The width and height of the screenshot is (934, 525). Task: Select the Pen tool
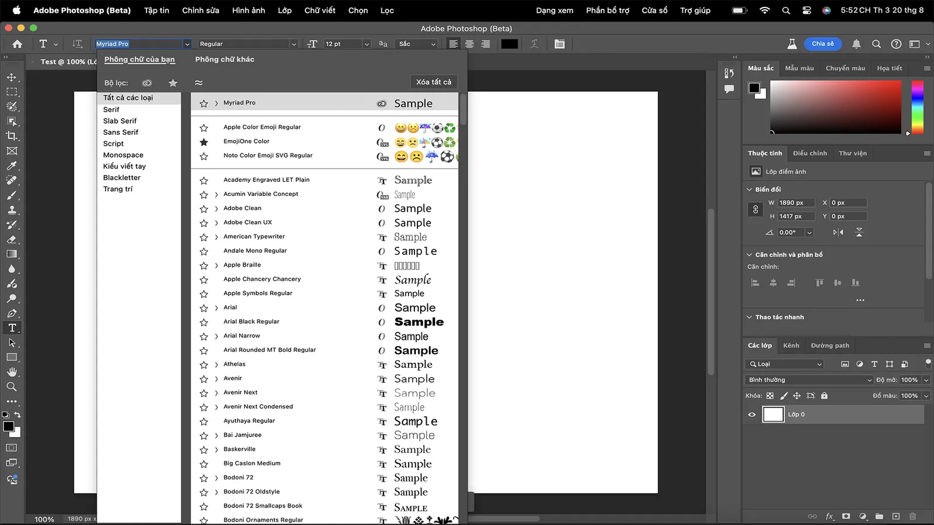point(12,313)
